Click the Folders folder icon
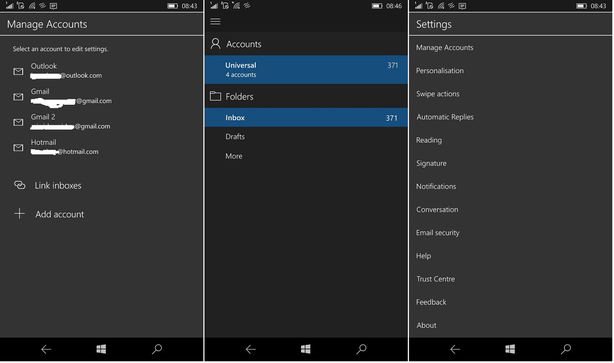Image resolution: width=614 pixels, height=363 pixels. point(215,96)
